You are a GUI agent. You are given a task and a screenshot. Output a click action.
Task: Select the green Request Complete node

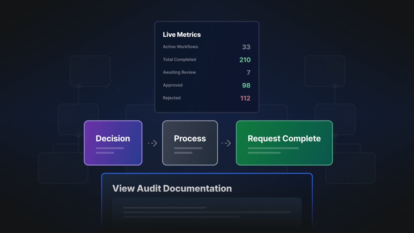[284, 143]
